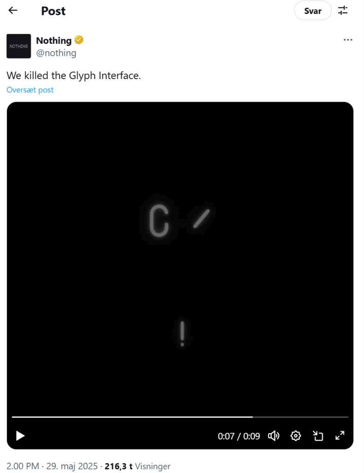Viewport: 364px width, 473px height.
Task: Toggle the picture-in-picture icon
Action: pyautogui.click(x=317, y=436)
